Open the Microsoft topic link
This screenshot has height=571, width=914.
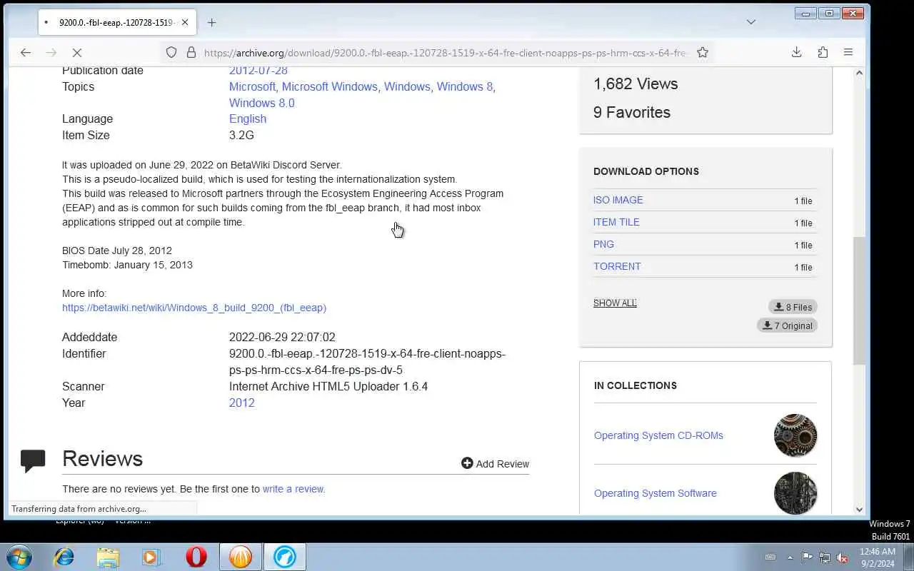click(252, 86)
